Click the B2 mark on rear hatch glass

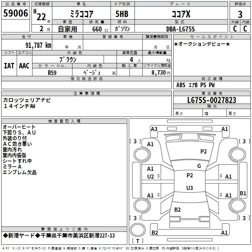click(x=177, y=210)
